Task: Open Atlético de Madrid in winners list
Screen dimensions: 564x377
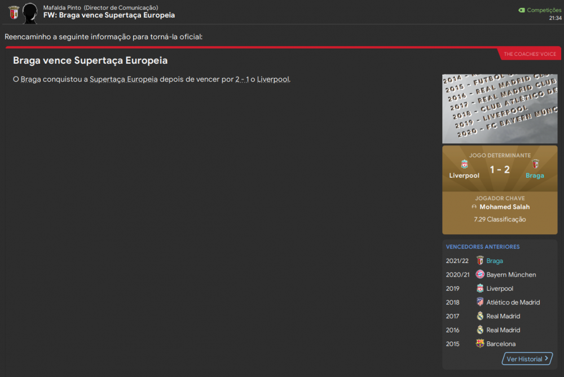Action: (x=513, y=302)
